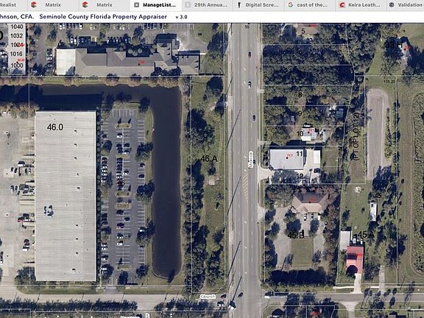
Task: Click the ManageList tab favicon
Action: coord(137,4)
